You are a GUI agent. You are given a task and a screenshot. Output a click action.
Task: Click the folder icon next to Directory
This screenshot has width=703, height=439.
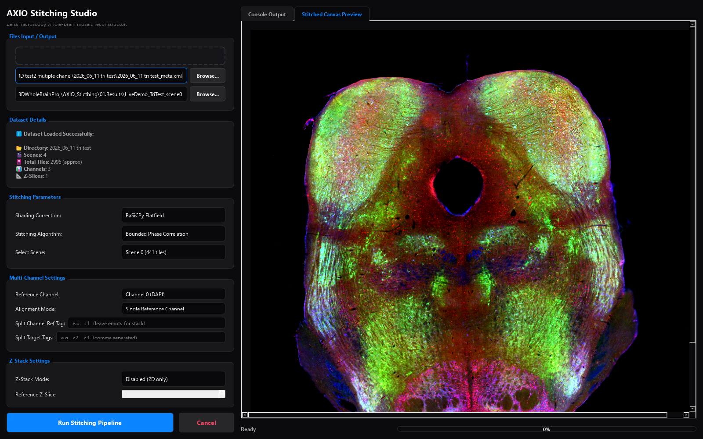19,148
